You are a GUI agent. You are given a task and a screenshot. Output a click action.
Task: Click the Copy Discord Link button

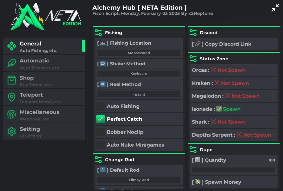pos(234,44)
